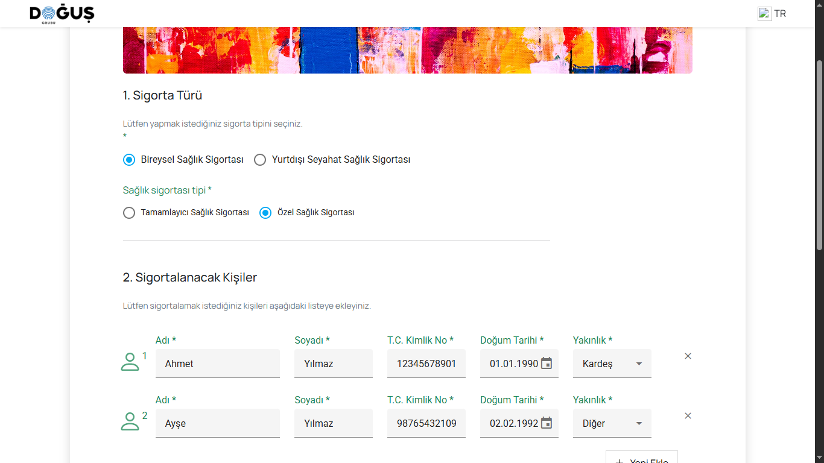Choose Yurtdışı Seyahat Sağlık Sigortası option
824x463 pixels.
260,160
